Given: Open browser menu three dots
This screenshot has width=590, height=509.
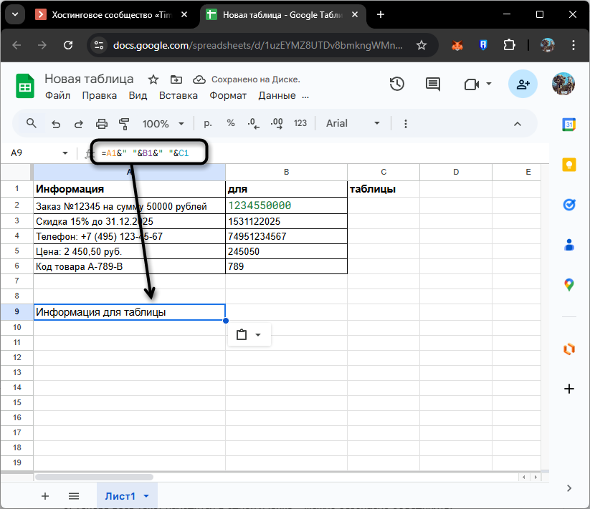Looking at the screenshot, I should [x=573, y=45].
